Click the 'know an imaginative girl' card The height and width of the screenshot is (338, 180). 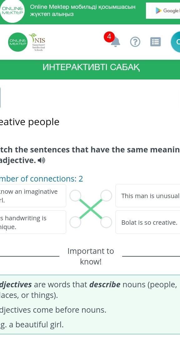coord(33,196)
